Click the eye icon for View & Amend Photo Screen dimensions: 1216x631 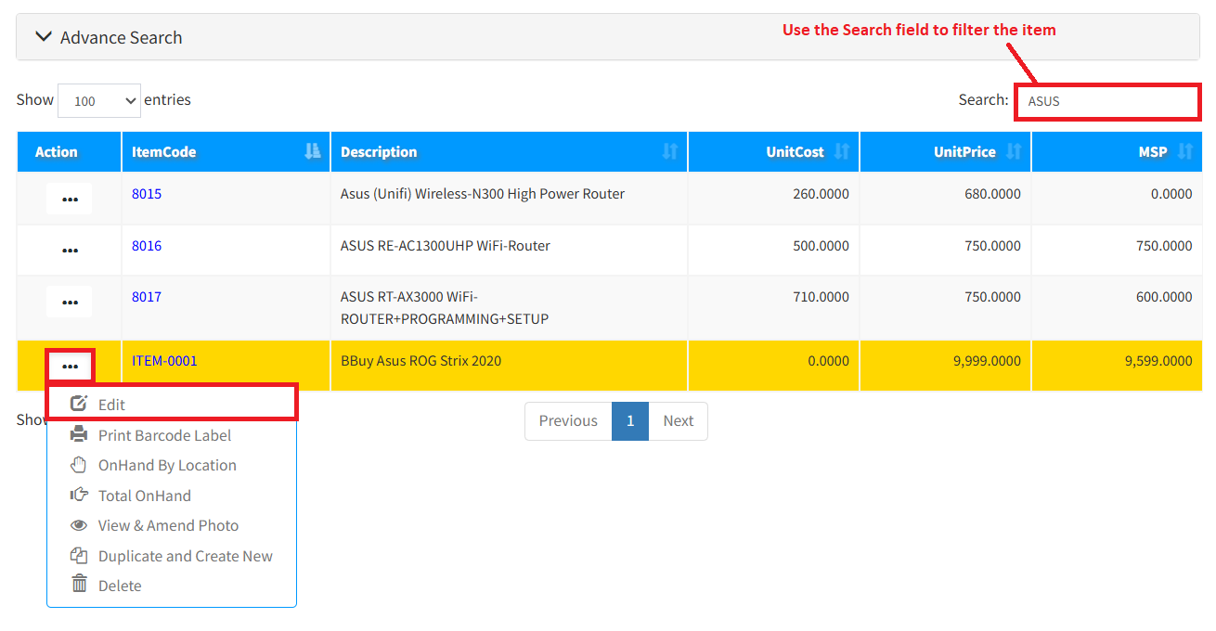pos(79,525)
